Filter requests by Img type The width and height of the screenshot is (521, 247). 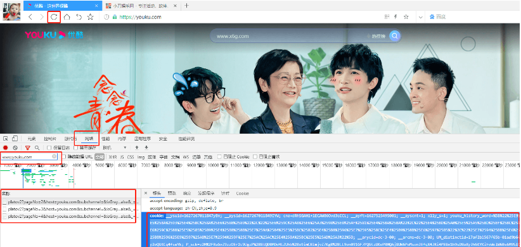click(x=141, y=156)
